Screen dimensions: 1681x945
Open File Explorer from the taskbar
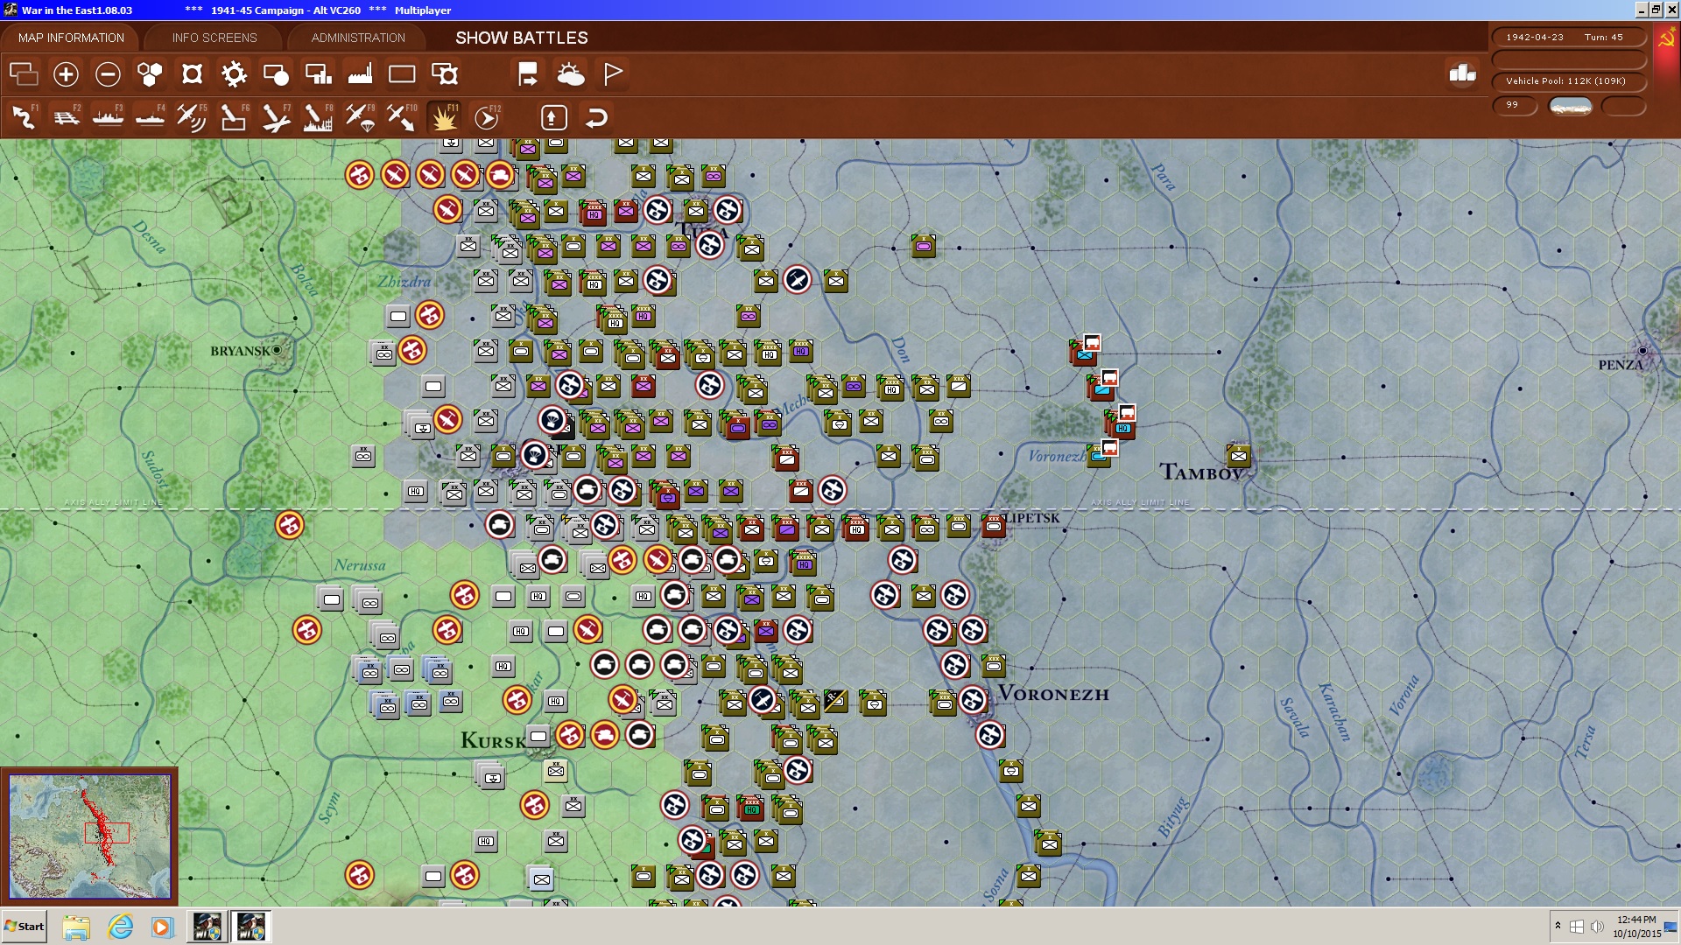(x=76, y=926)
